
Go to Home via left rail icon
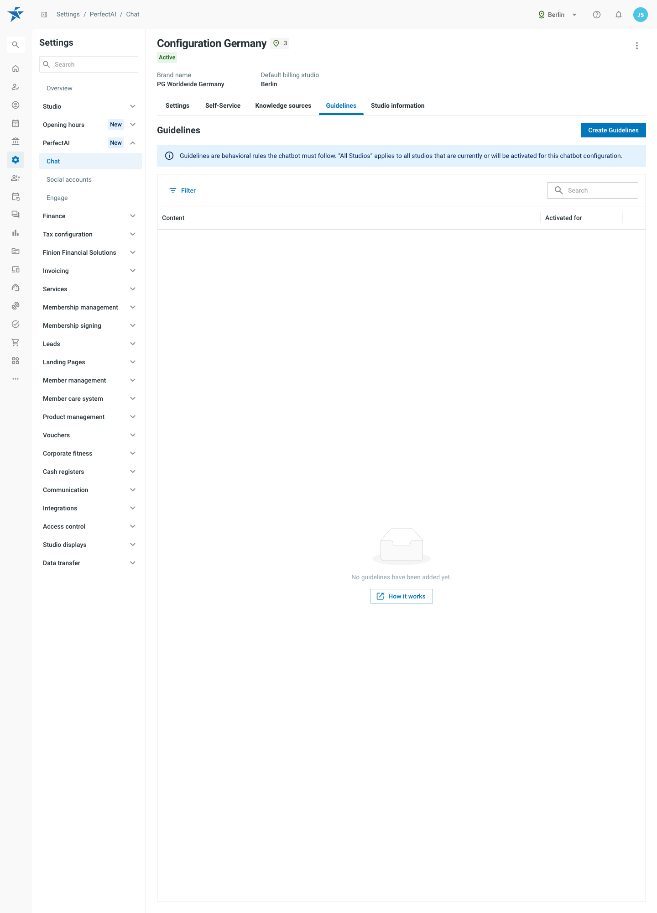tap(16, 68)
